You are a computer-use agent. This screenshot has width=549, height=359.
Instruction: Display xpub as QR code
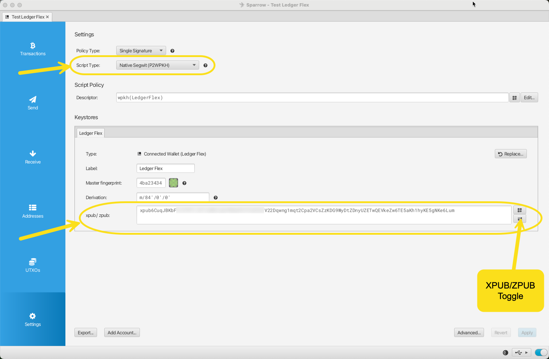[520, 210]
